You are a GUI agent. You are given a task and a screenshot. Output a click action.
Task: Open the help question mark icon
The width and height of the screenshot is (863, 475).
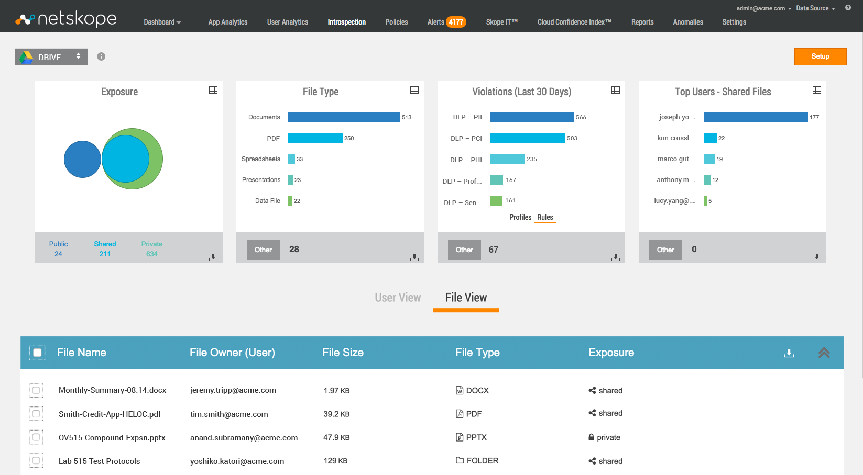(848, 8)
